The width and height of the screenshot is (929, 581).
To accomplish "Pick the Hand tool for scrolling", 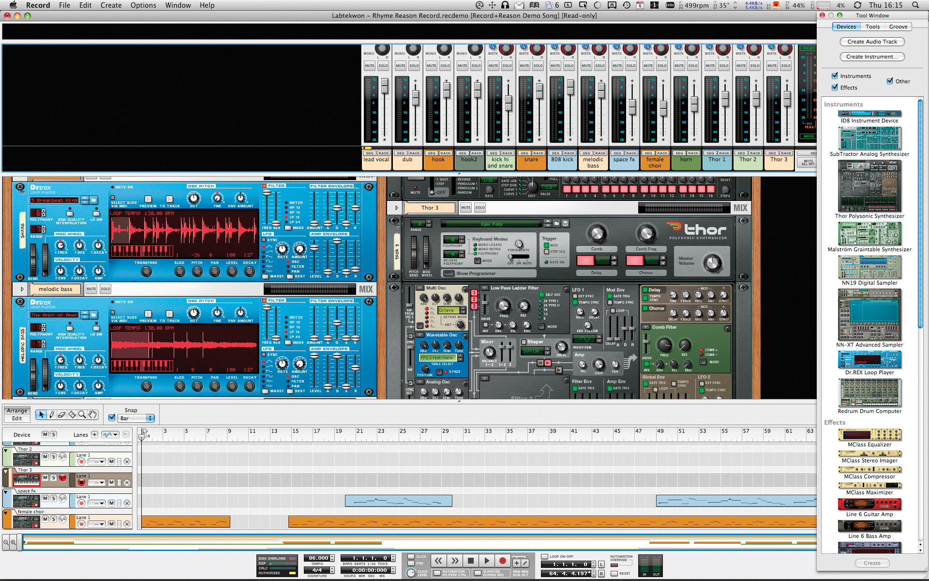I will click(x=92, y=414).
